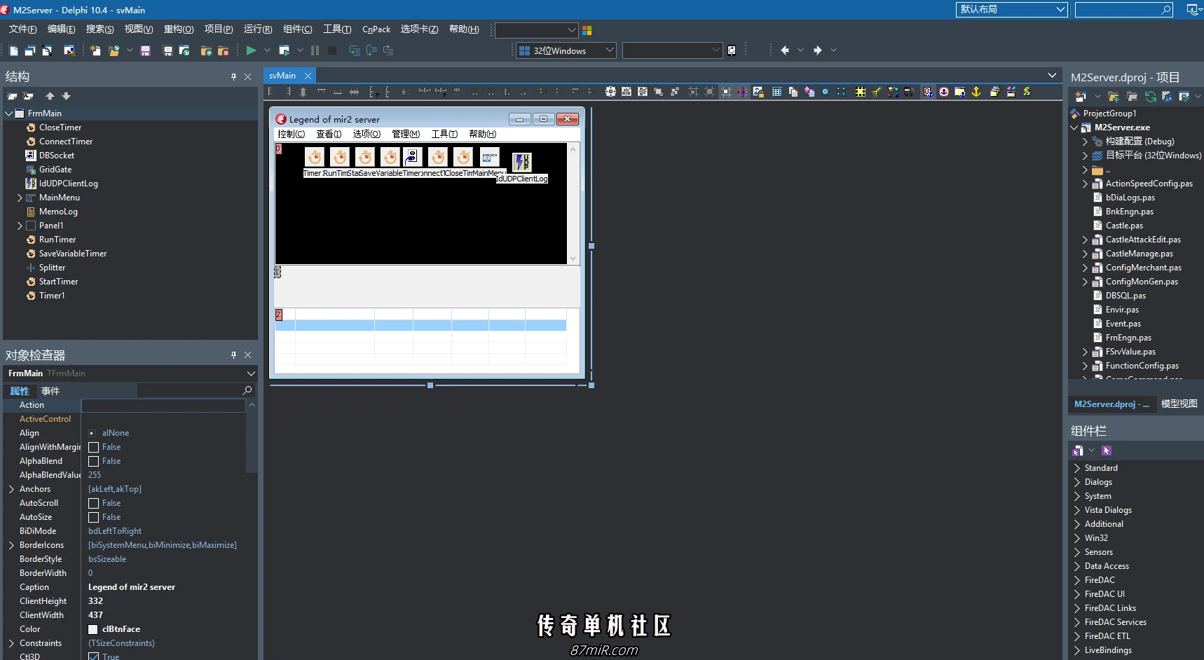The width and height of the screenshot is (1204, 660).
Task: Open the 工具(T) IDE menu
Action: coord(337,29)
